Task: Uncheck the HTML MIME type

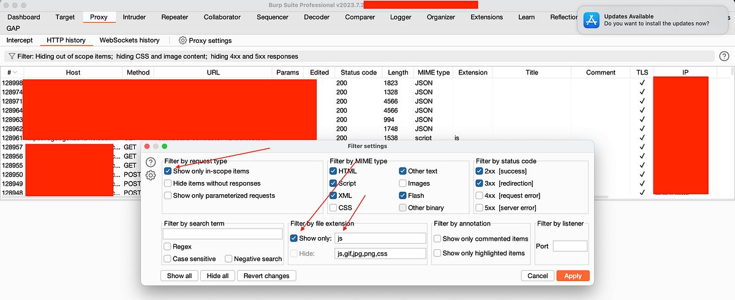Action: tap(333, 171)
